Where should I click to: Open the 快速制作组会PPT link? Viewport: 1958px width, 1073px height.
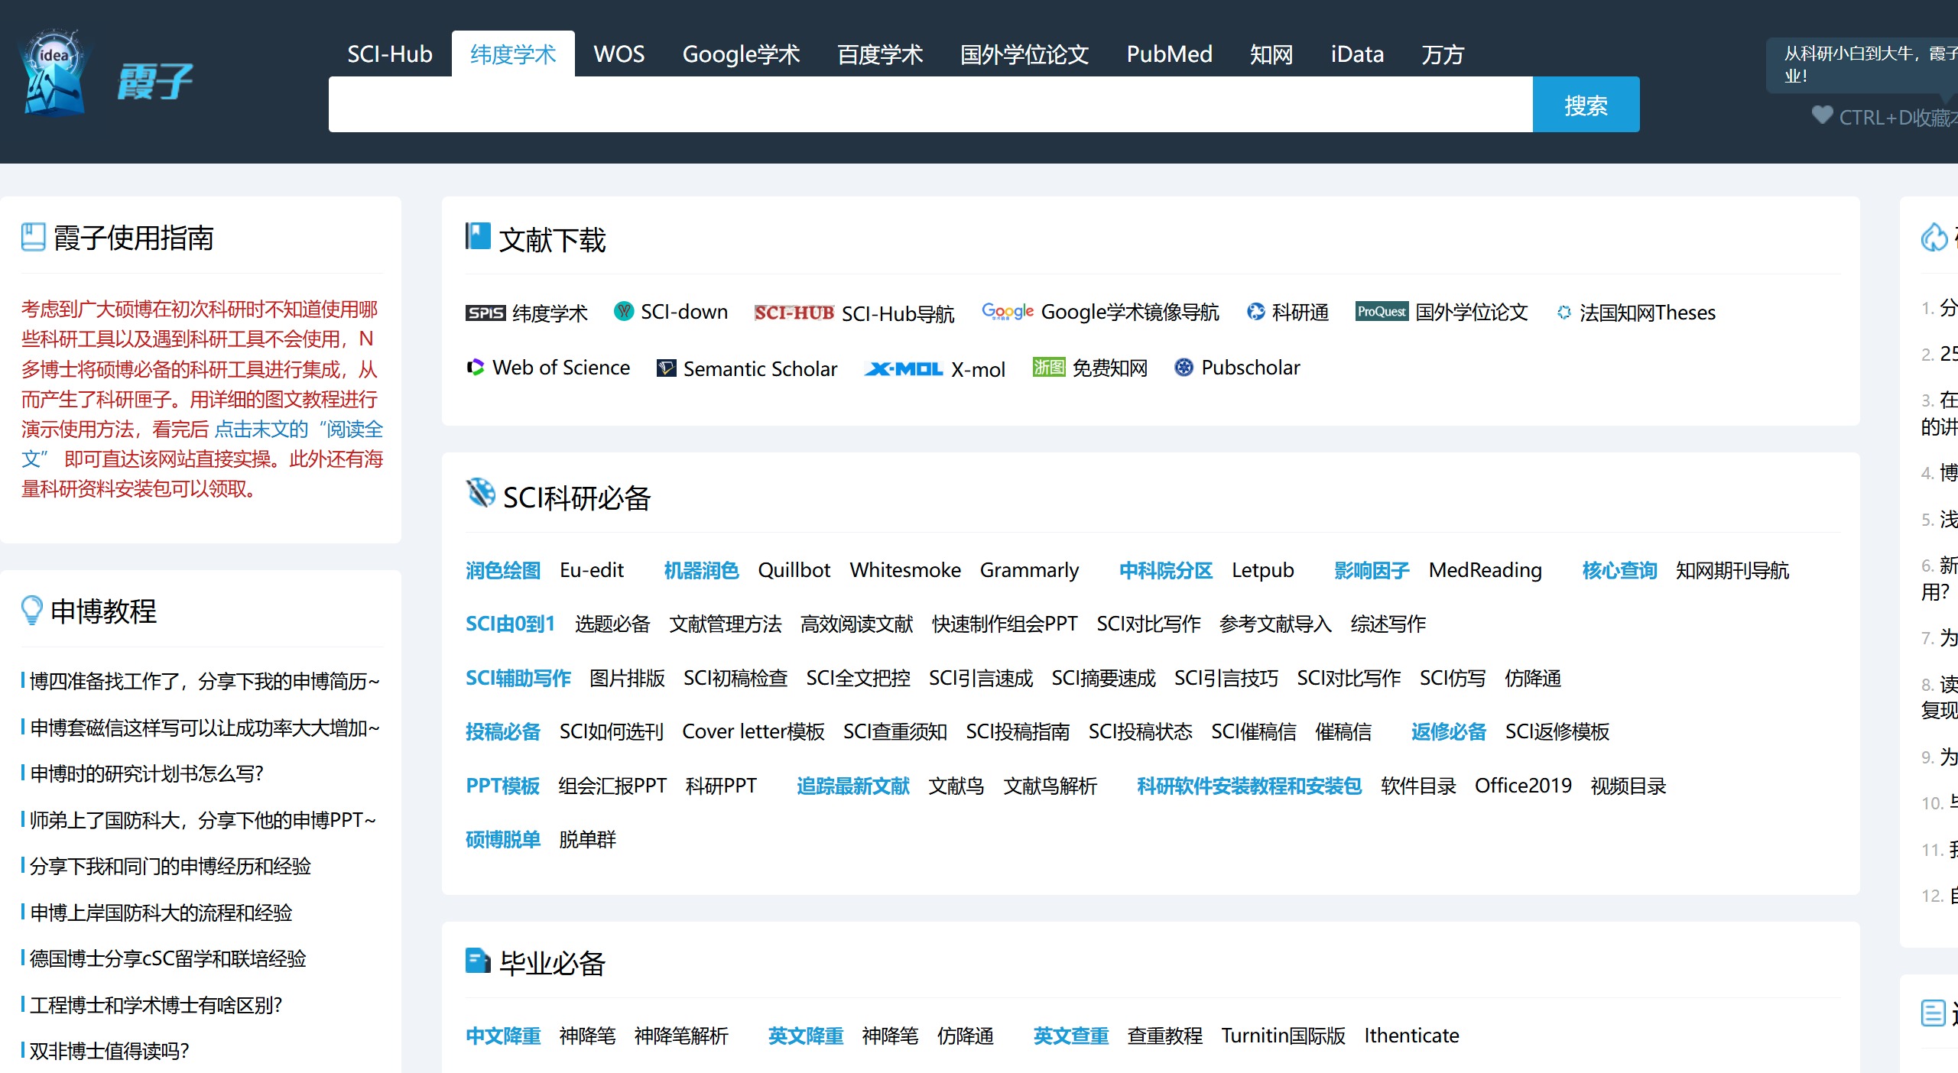pyautogui.click(x=1005, y=624)
